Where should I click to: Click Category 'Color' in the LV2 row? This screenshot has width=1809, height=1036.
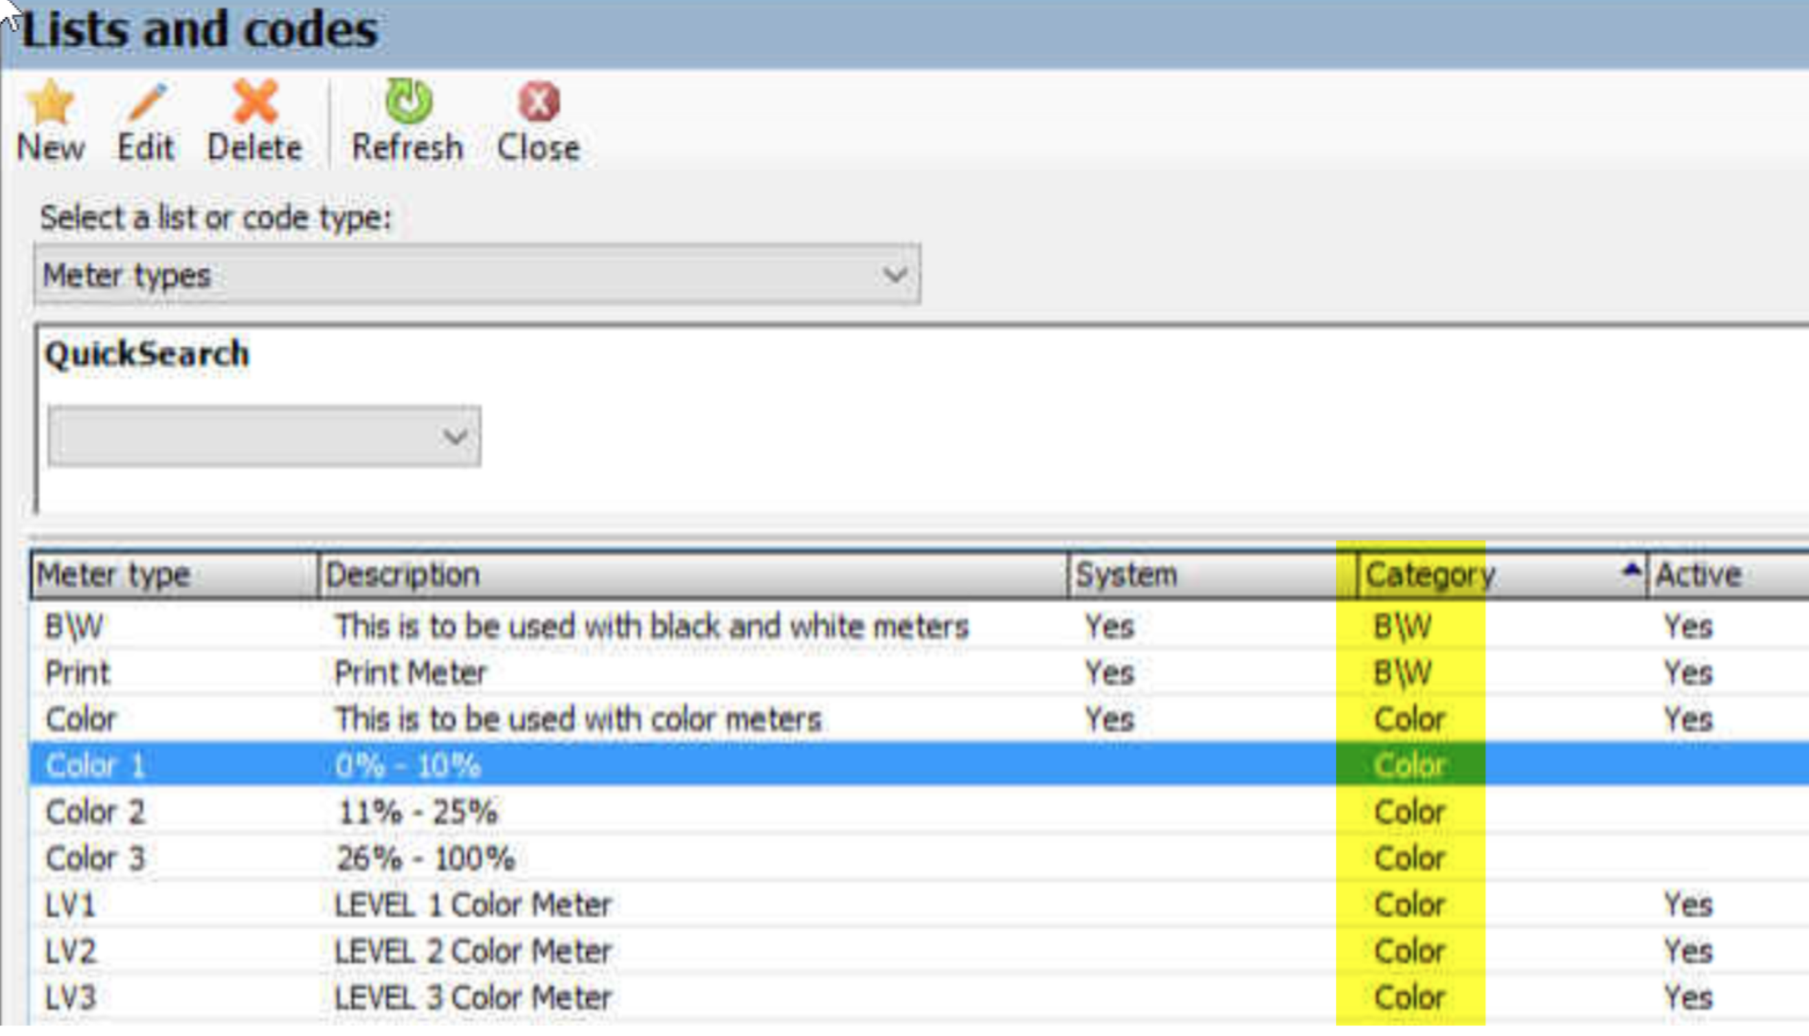(1409, 951)
